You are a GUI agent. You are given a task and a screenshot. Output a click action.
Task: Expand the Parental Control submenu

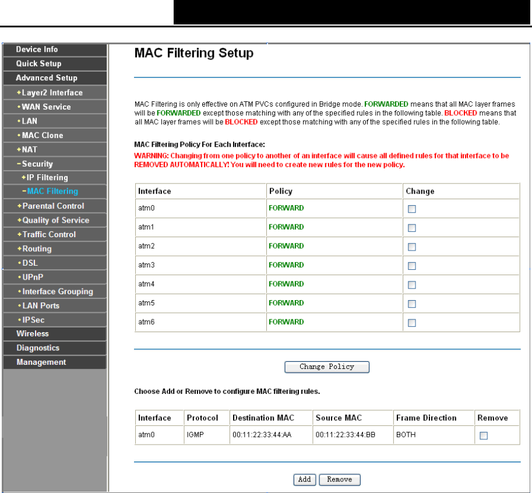click(53, 206)
